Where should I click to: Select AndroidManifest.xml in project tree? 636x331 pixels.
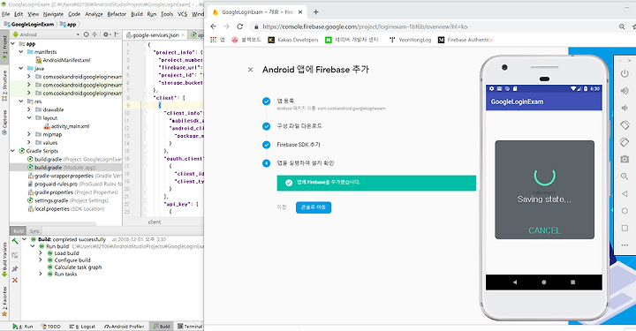click(63, 60)
